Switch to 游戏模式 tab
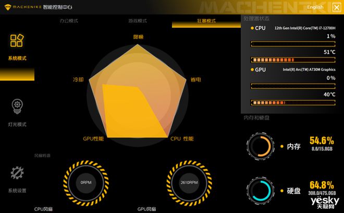The height and width of the screenshot is (213, 344). pos(138,21)
